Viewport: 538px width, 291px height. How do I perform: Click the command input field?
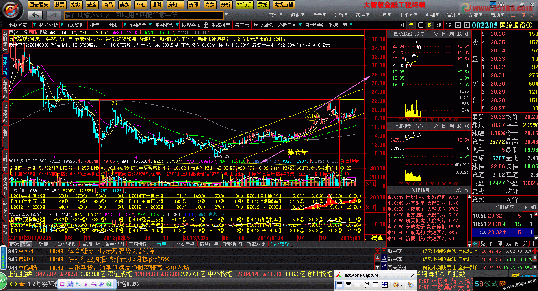tap(144, 15)
